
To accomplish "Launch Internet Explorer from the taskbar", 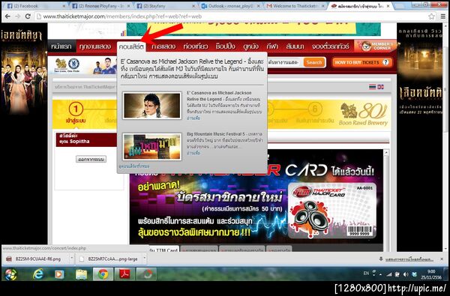I will (x=38, y=274).
